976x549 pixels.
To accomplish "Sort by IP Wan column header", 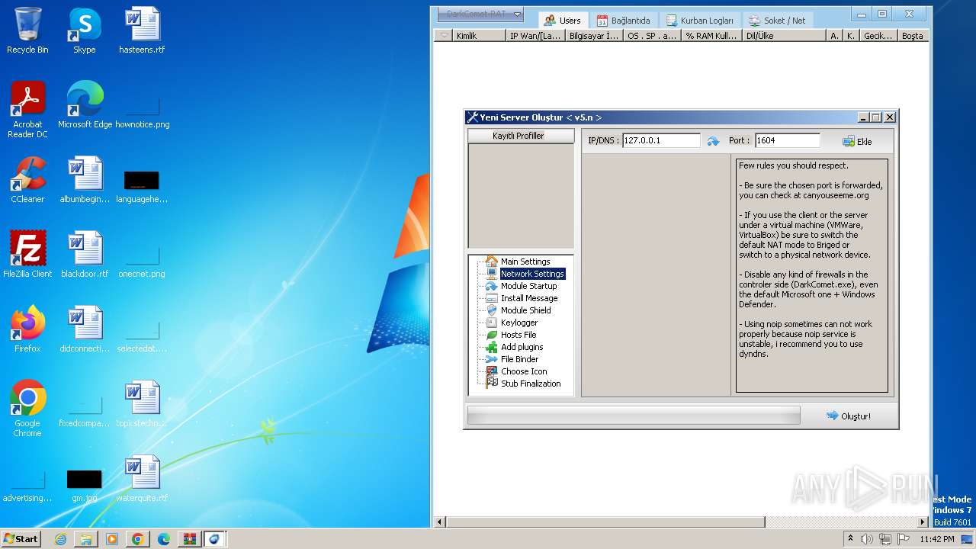I will pos(535,36).
